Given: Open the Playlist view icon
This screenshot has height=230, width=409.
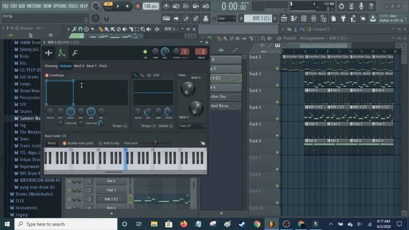Looking at the screenshot, I should (284, 19).
